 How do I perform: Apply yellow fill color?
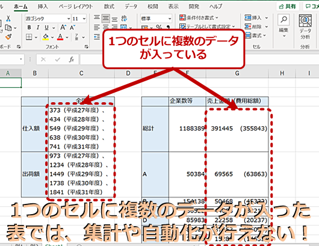46,37
